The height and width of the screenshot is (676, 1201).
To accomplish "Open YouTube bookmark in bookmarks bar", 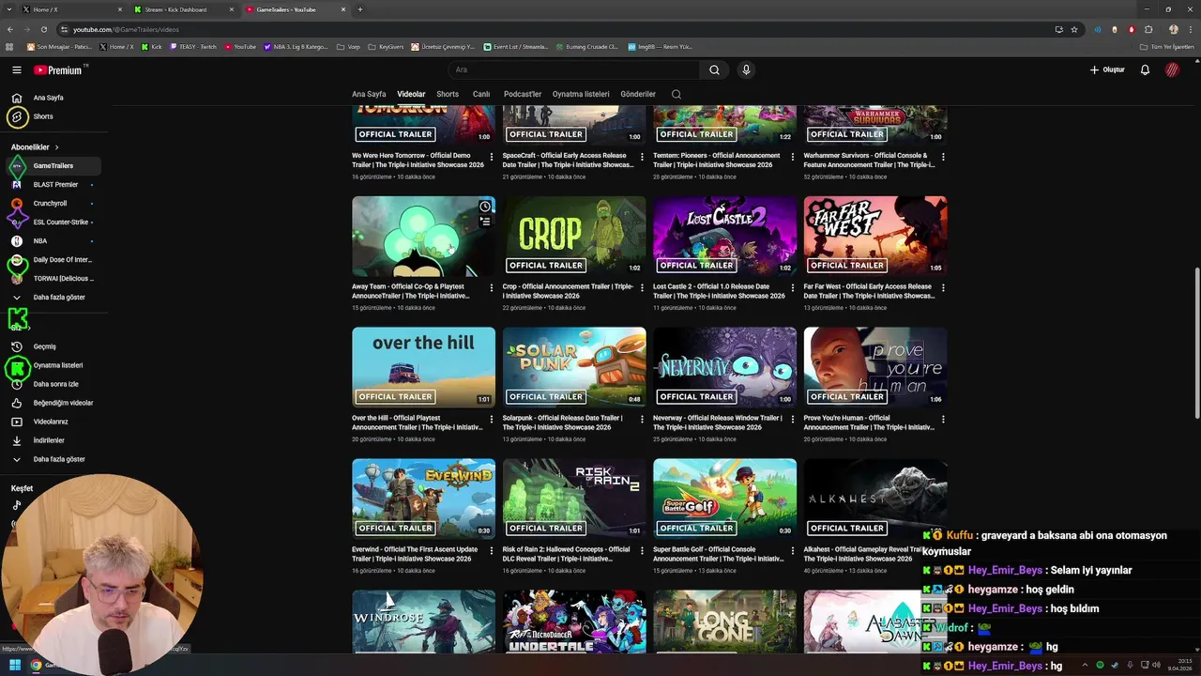I will coord(240,46).
